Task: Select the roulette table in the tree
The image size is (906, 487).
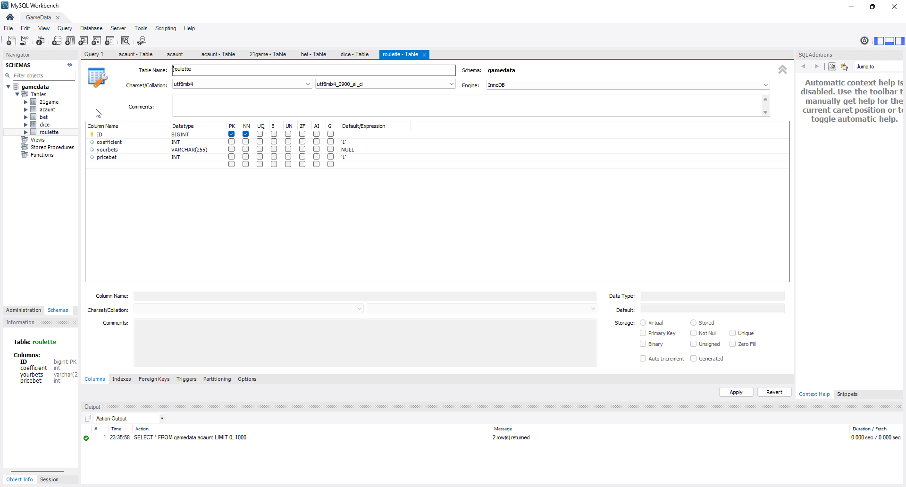Action: 49,132
